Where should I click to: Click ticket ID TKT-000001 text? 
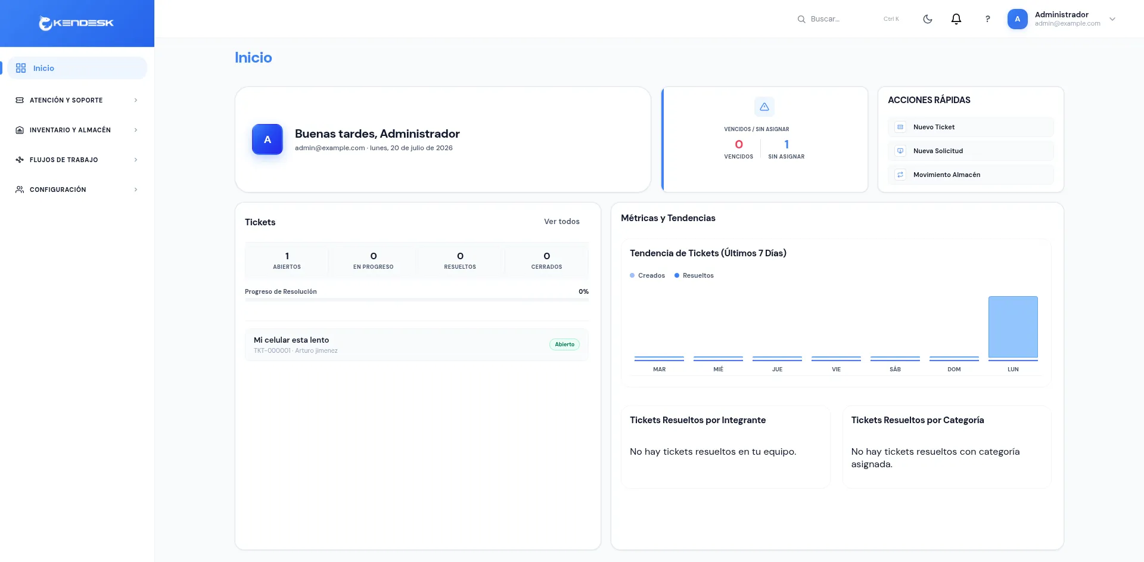pyautogui.click(x=272, y=350)
